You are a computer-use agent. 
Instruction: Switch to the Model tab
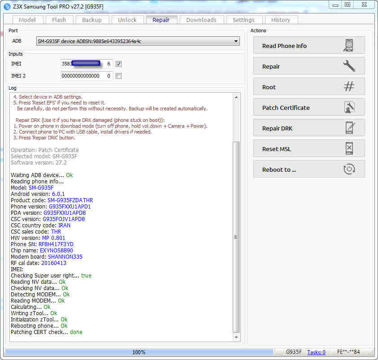27,20
